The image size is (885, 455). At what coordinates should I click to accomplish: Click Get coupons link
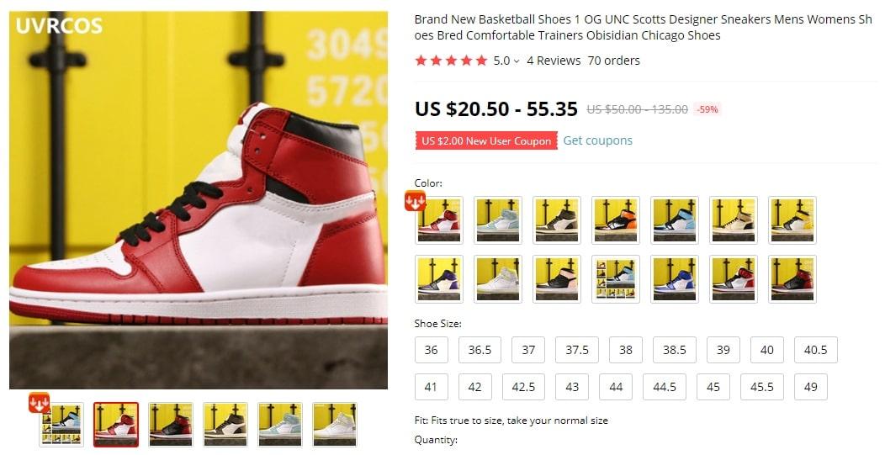598,140
